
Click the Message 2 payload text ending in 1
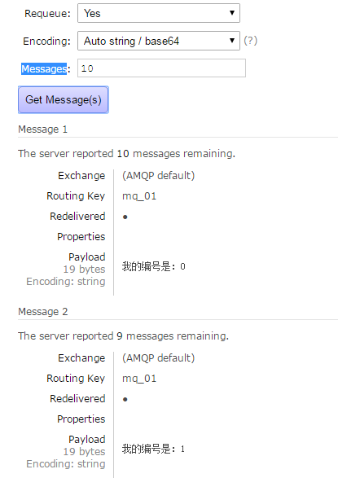coord(153,449)
